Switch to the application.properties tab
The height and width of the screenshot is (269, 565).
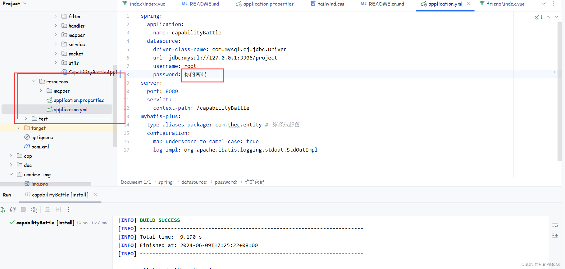pos(265,4)
